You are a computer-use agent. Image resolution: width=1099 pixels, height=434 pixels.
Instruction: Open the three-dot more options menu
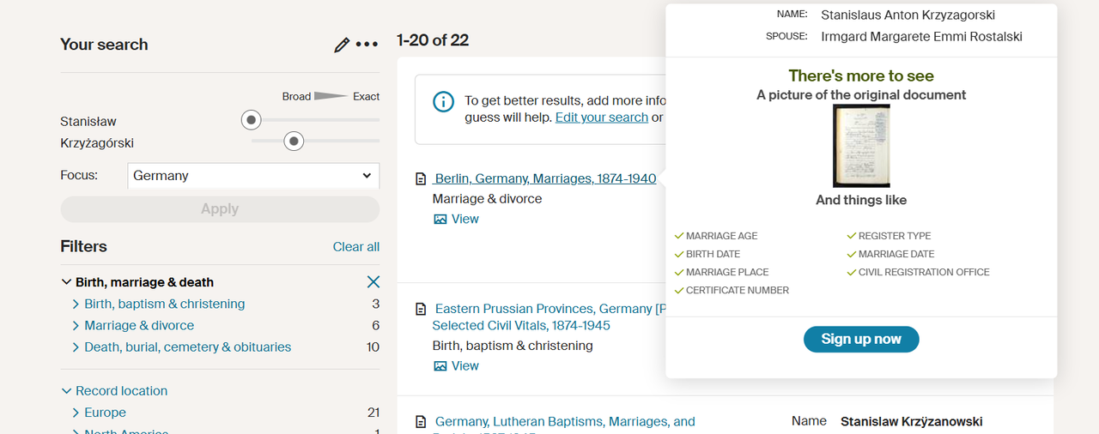(367, 45)
